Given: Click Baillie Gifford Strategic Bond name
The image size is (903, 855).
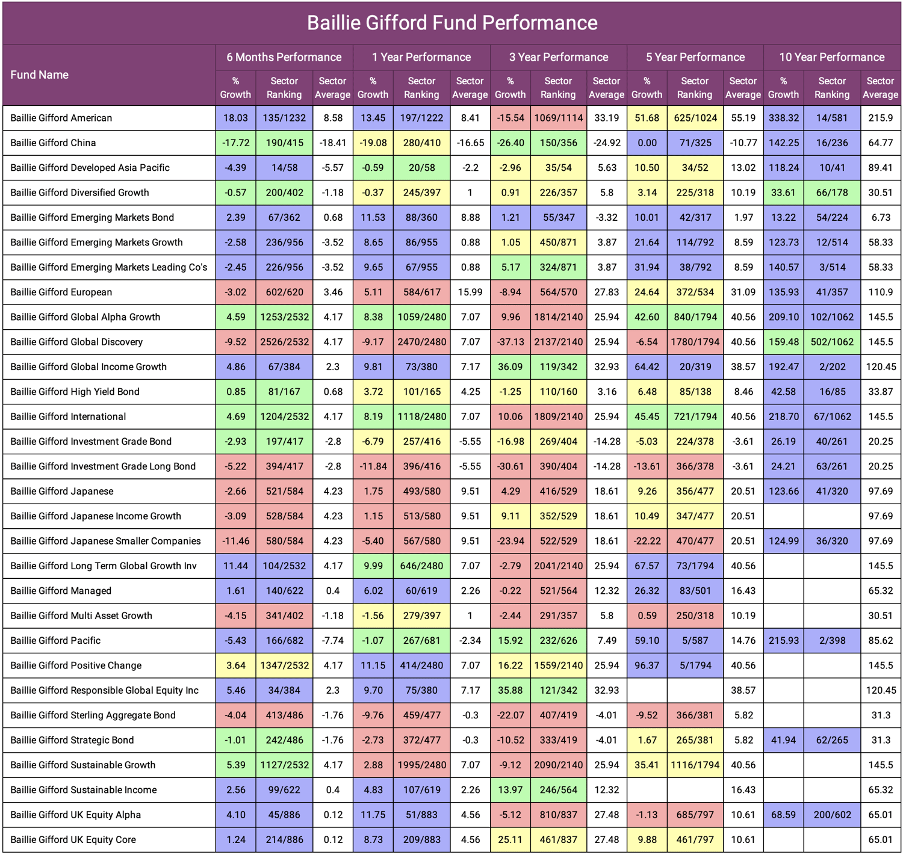Looking at the screenshot, I should (x=72, y=740).
